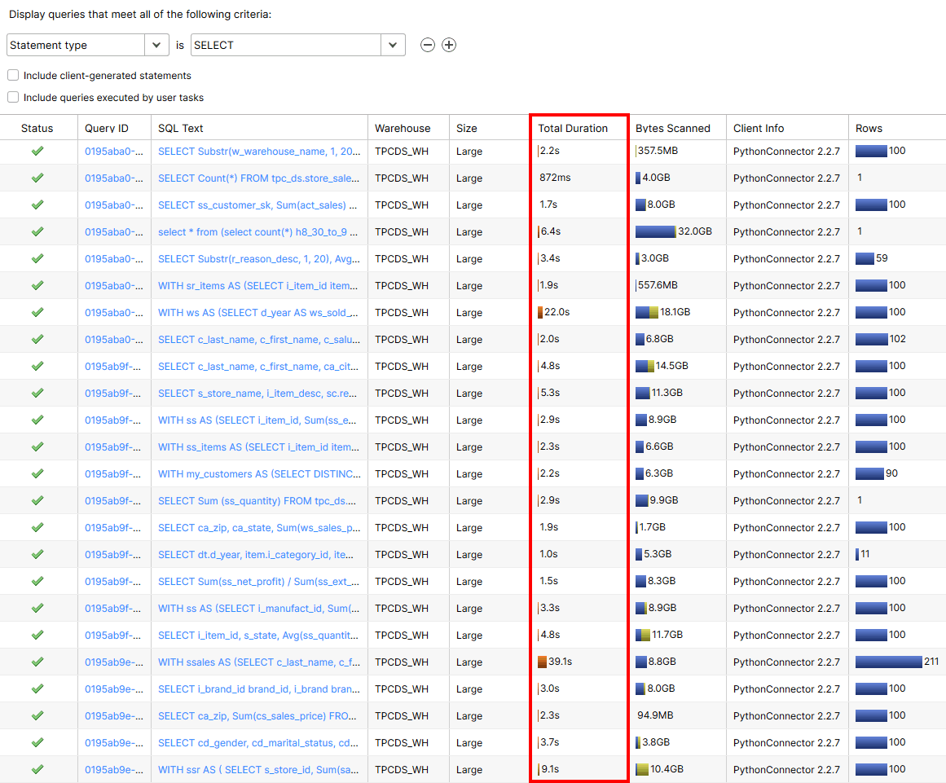The height and width of the screenshot is (783, 946).
Task: Open SQL 'SELECT Sum (ss_quantity) FROM tpc_ds....'
Action: coord(257,501)
